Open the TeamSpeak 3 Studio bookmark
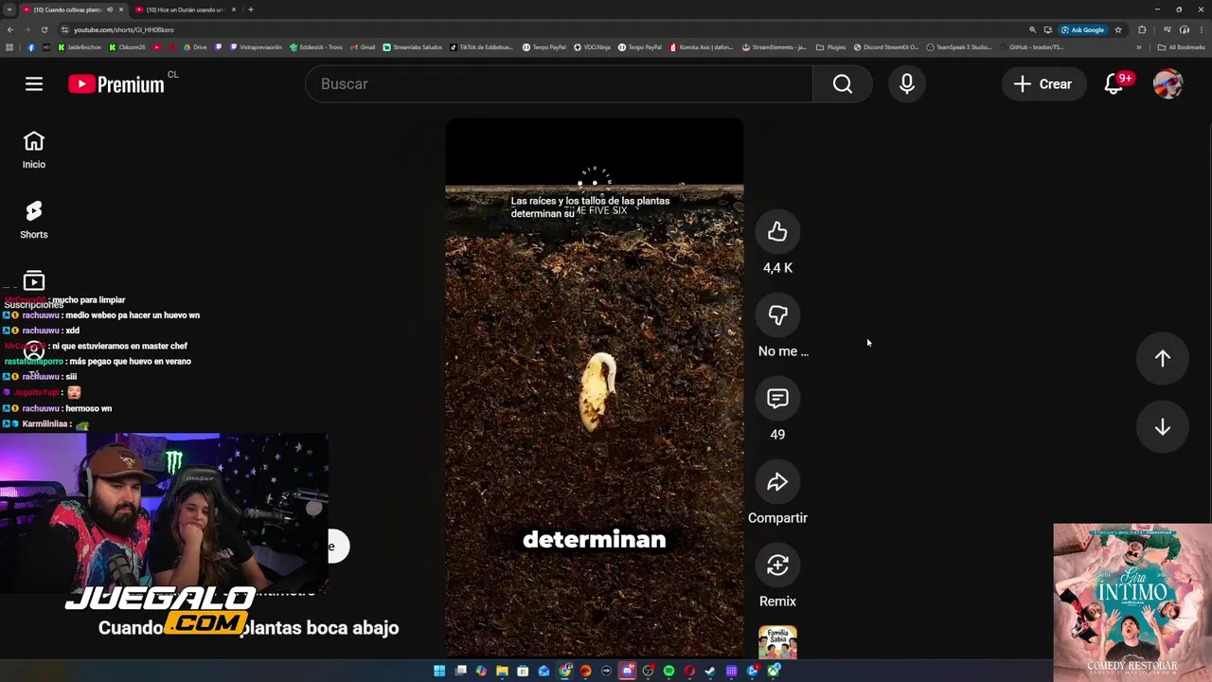 959,47
